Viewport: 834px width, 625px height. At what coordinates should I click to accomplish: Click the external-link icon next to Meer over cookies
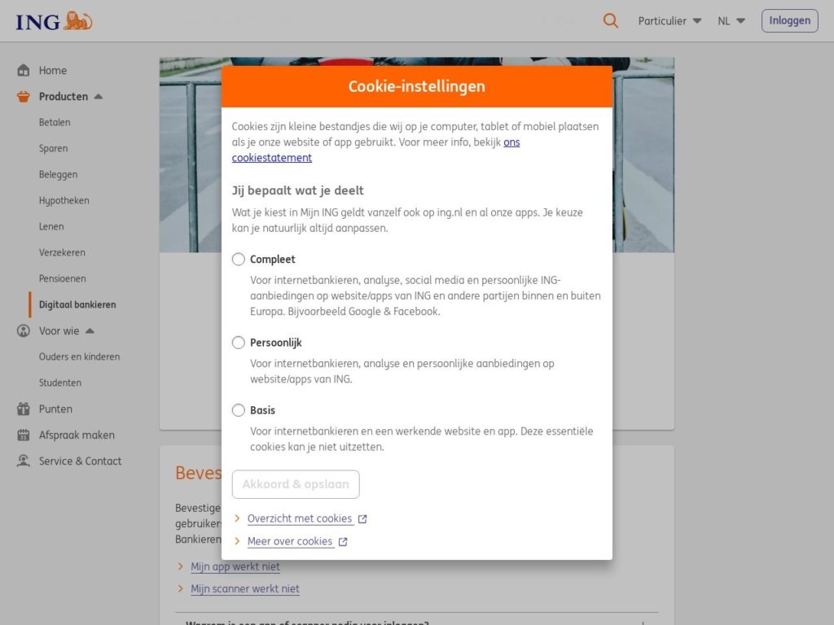(x=343, y=541)
